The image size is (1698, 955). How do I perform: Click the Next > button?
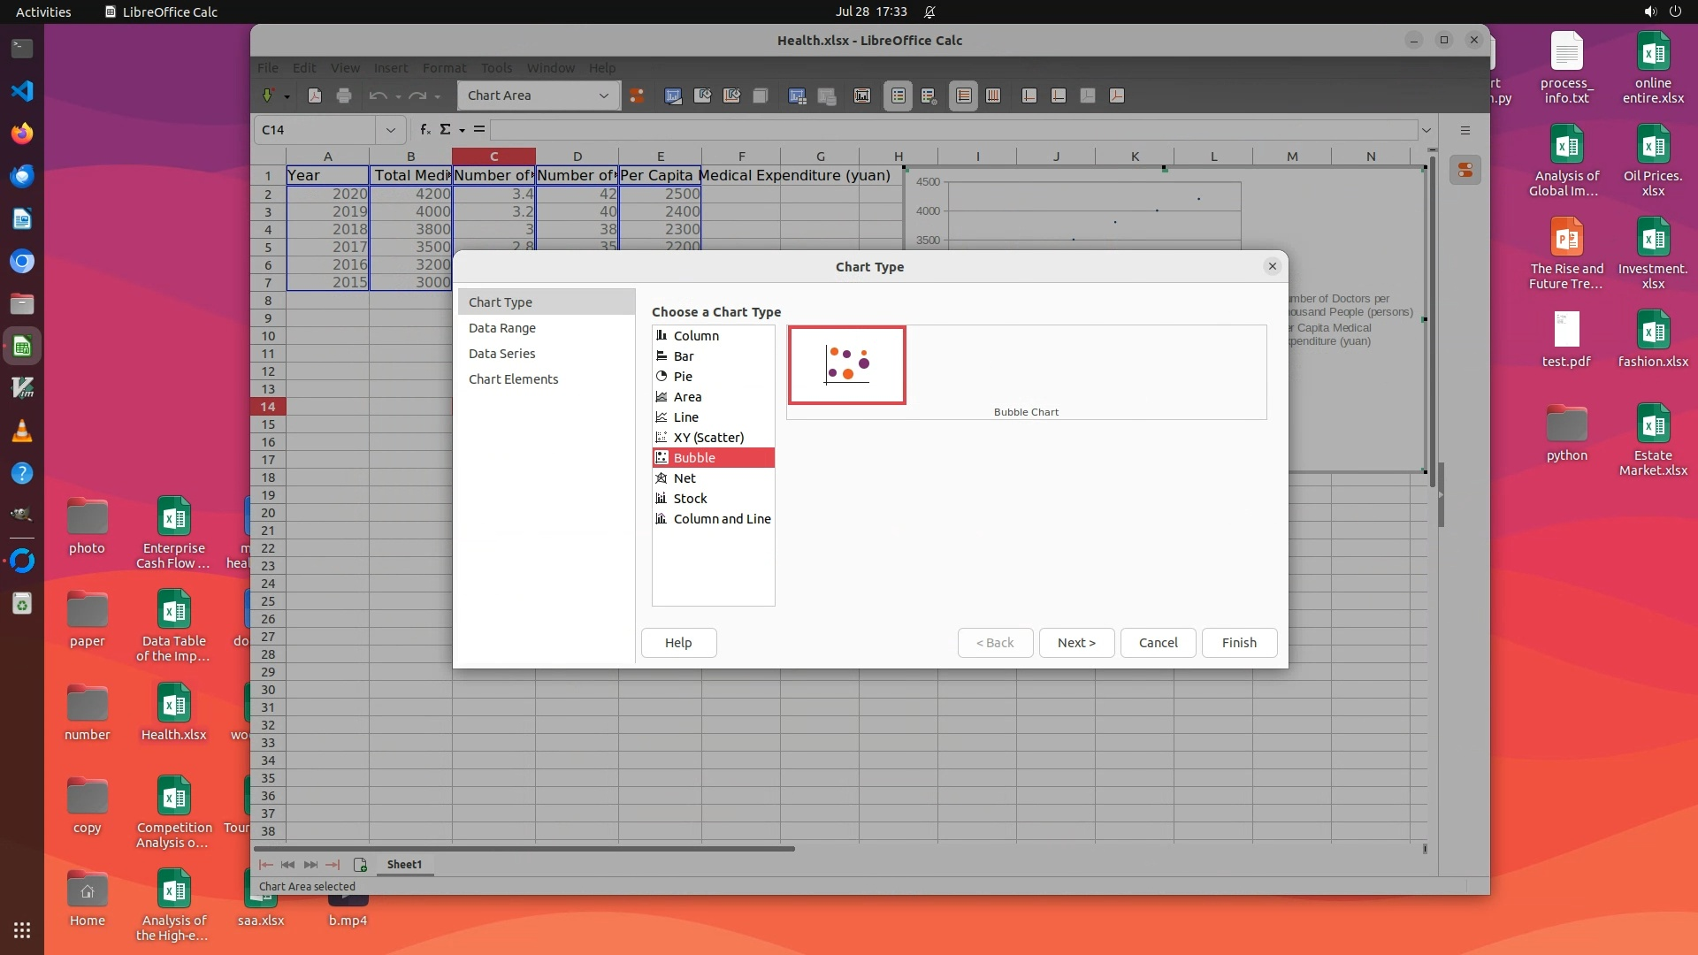pyautogui.click(x=1075, y=643)
